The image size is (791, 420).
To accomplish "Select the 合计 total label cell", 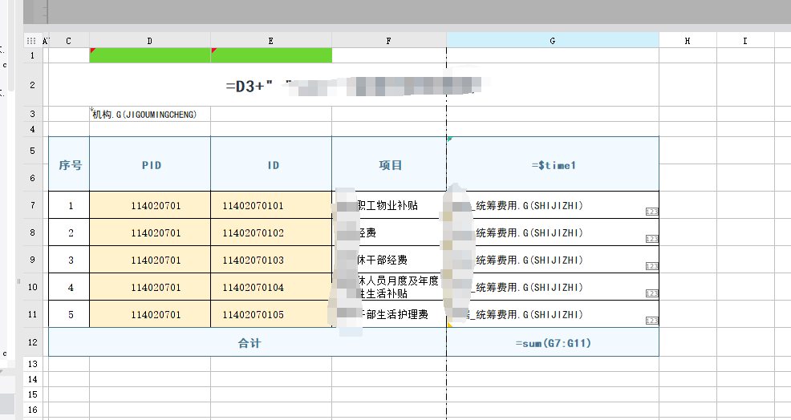I will (x=248, y=342).
